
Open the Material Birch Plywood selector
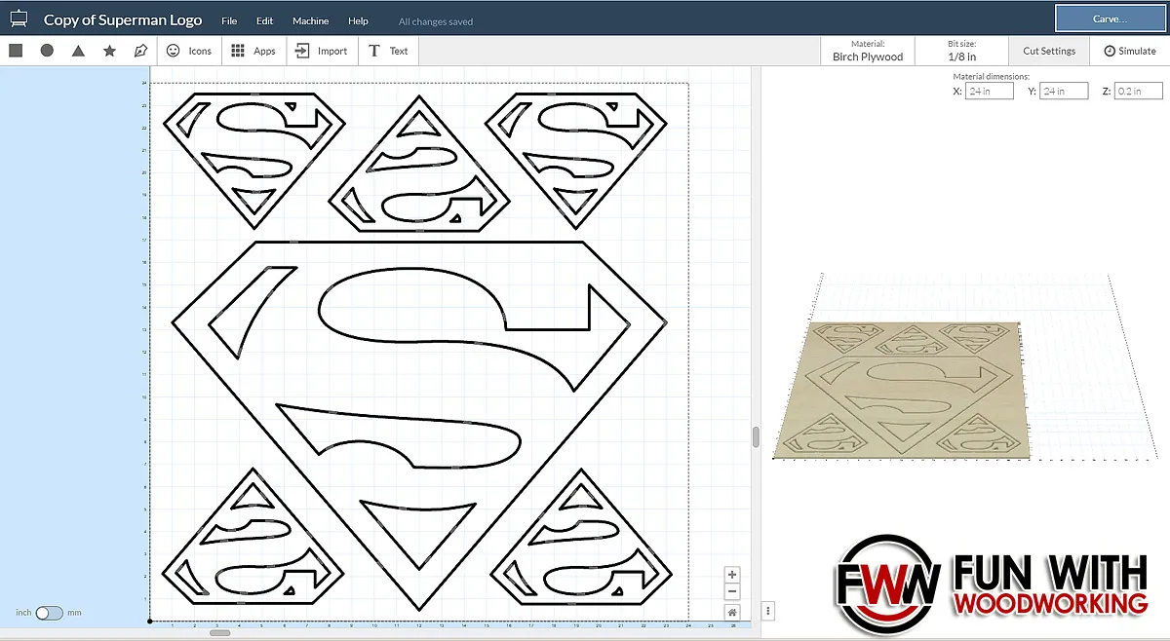(x=867, y=51)
